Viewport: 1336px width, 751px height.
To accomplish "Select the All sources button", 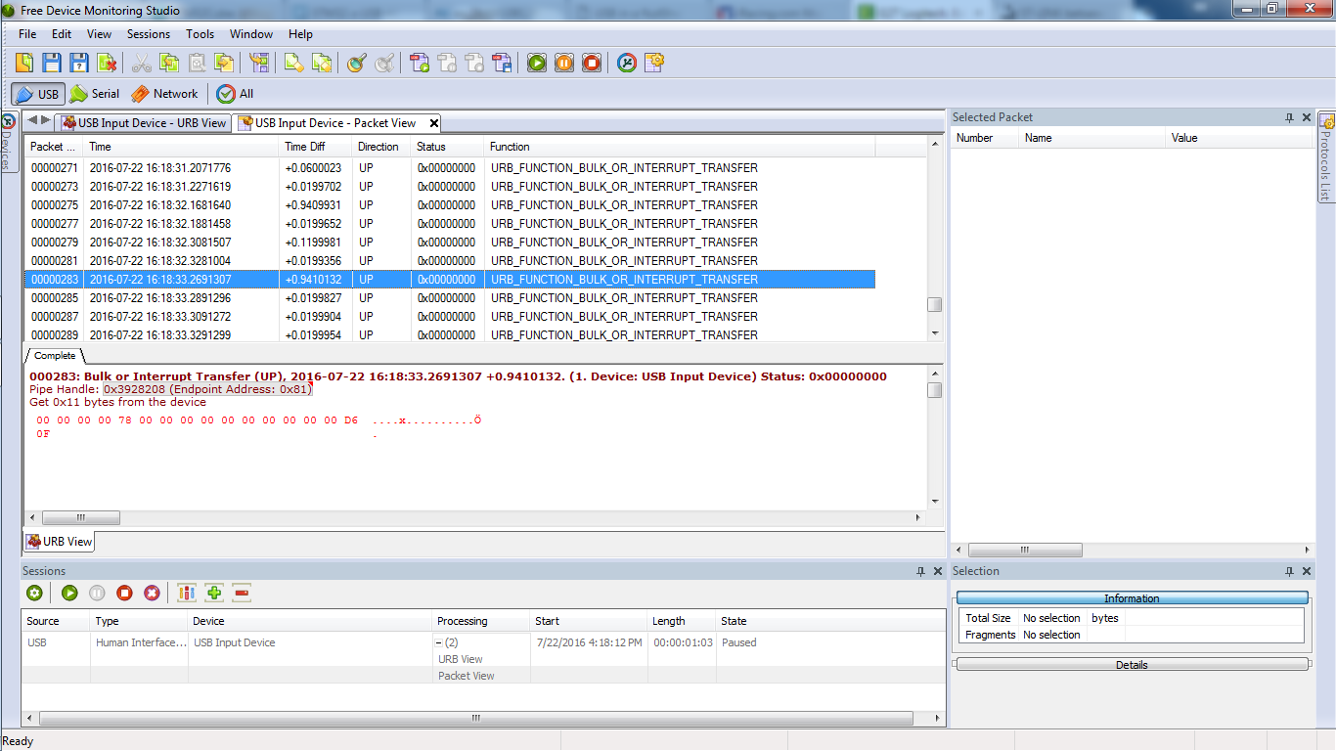I will [236, 94].
